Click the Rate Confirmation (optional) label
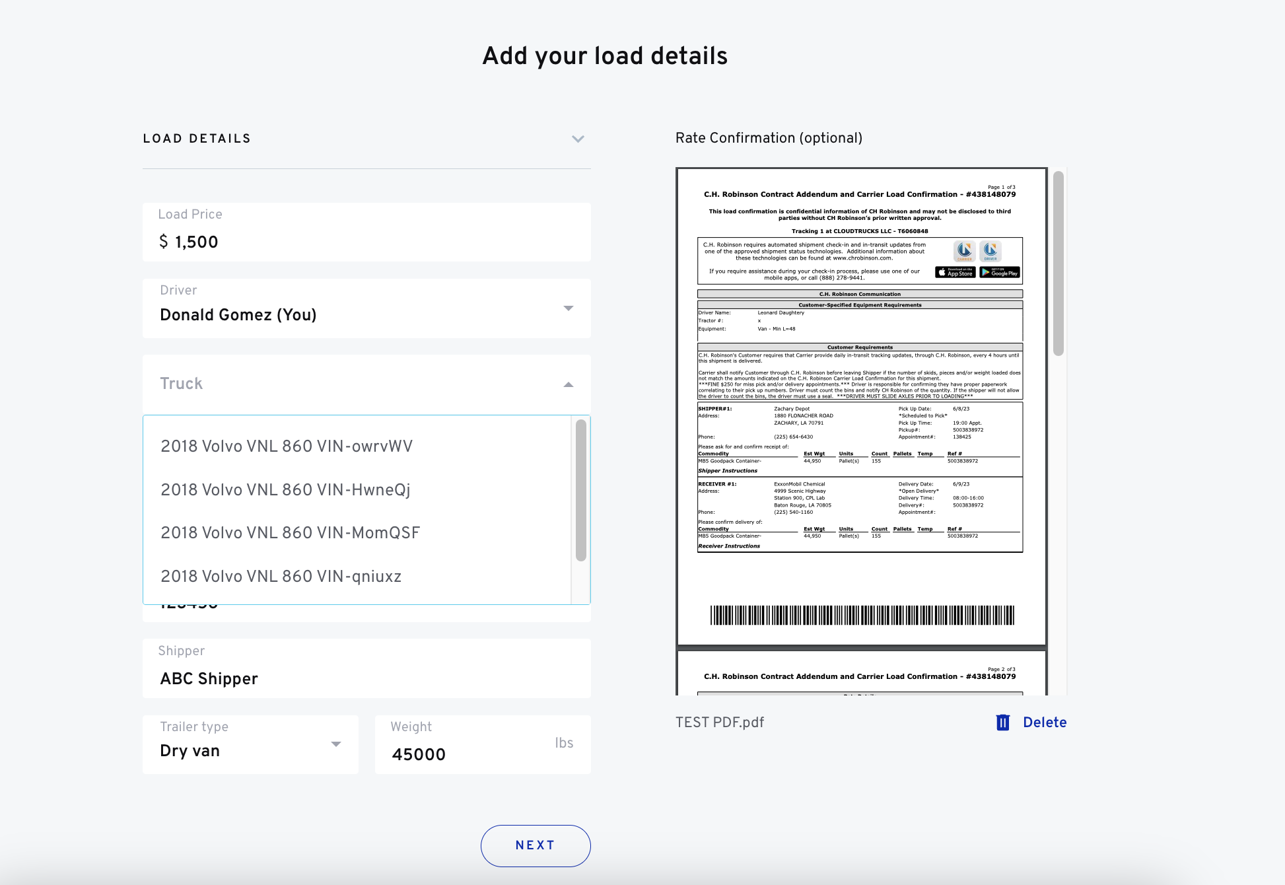This screenshot has height=885, width=1285. click(x=769, y=138)
